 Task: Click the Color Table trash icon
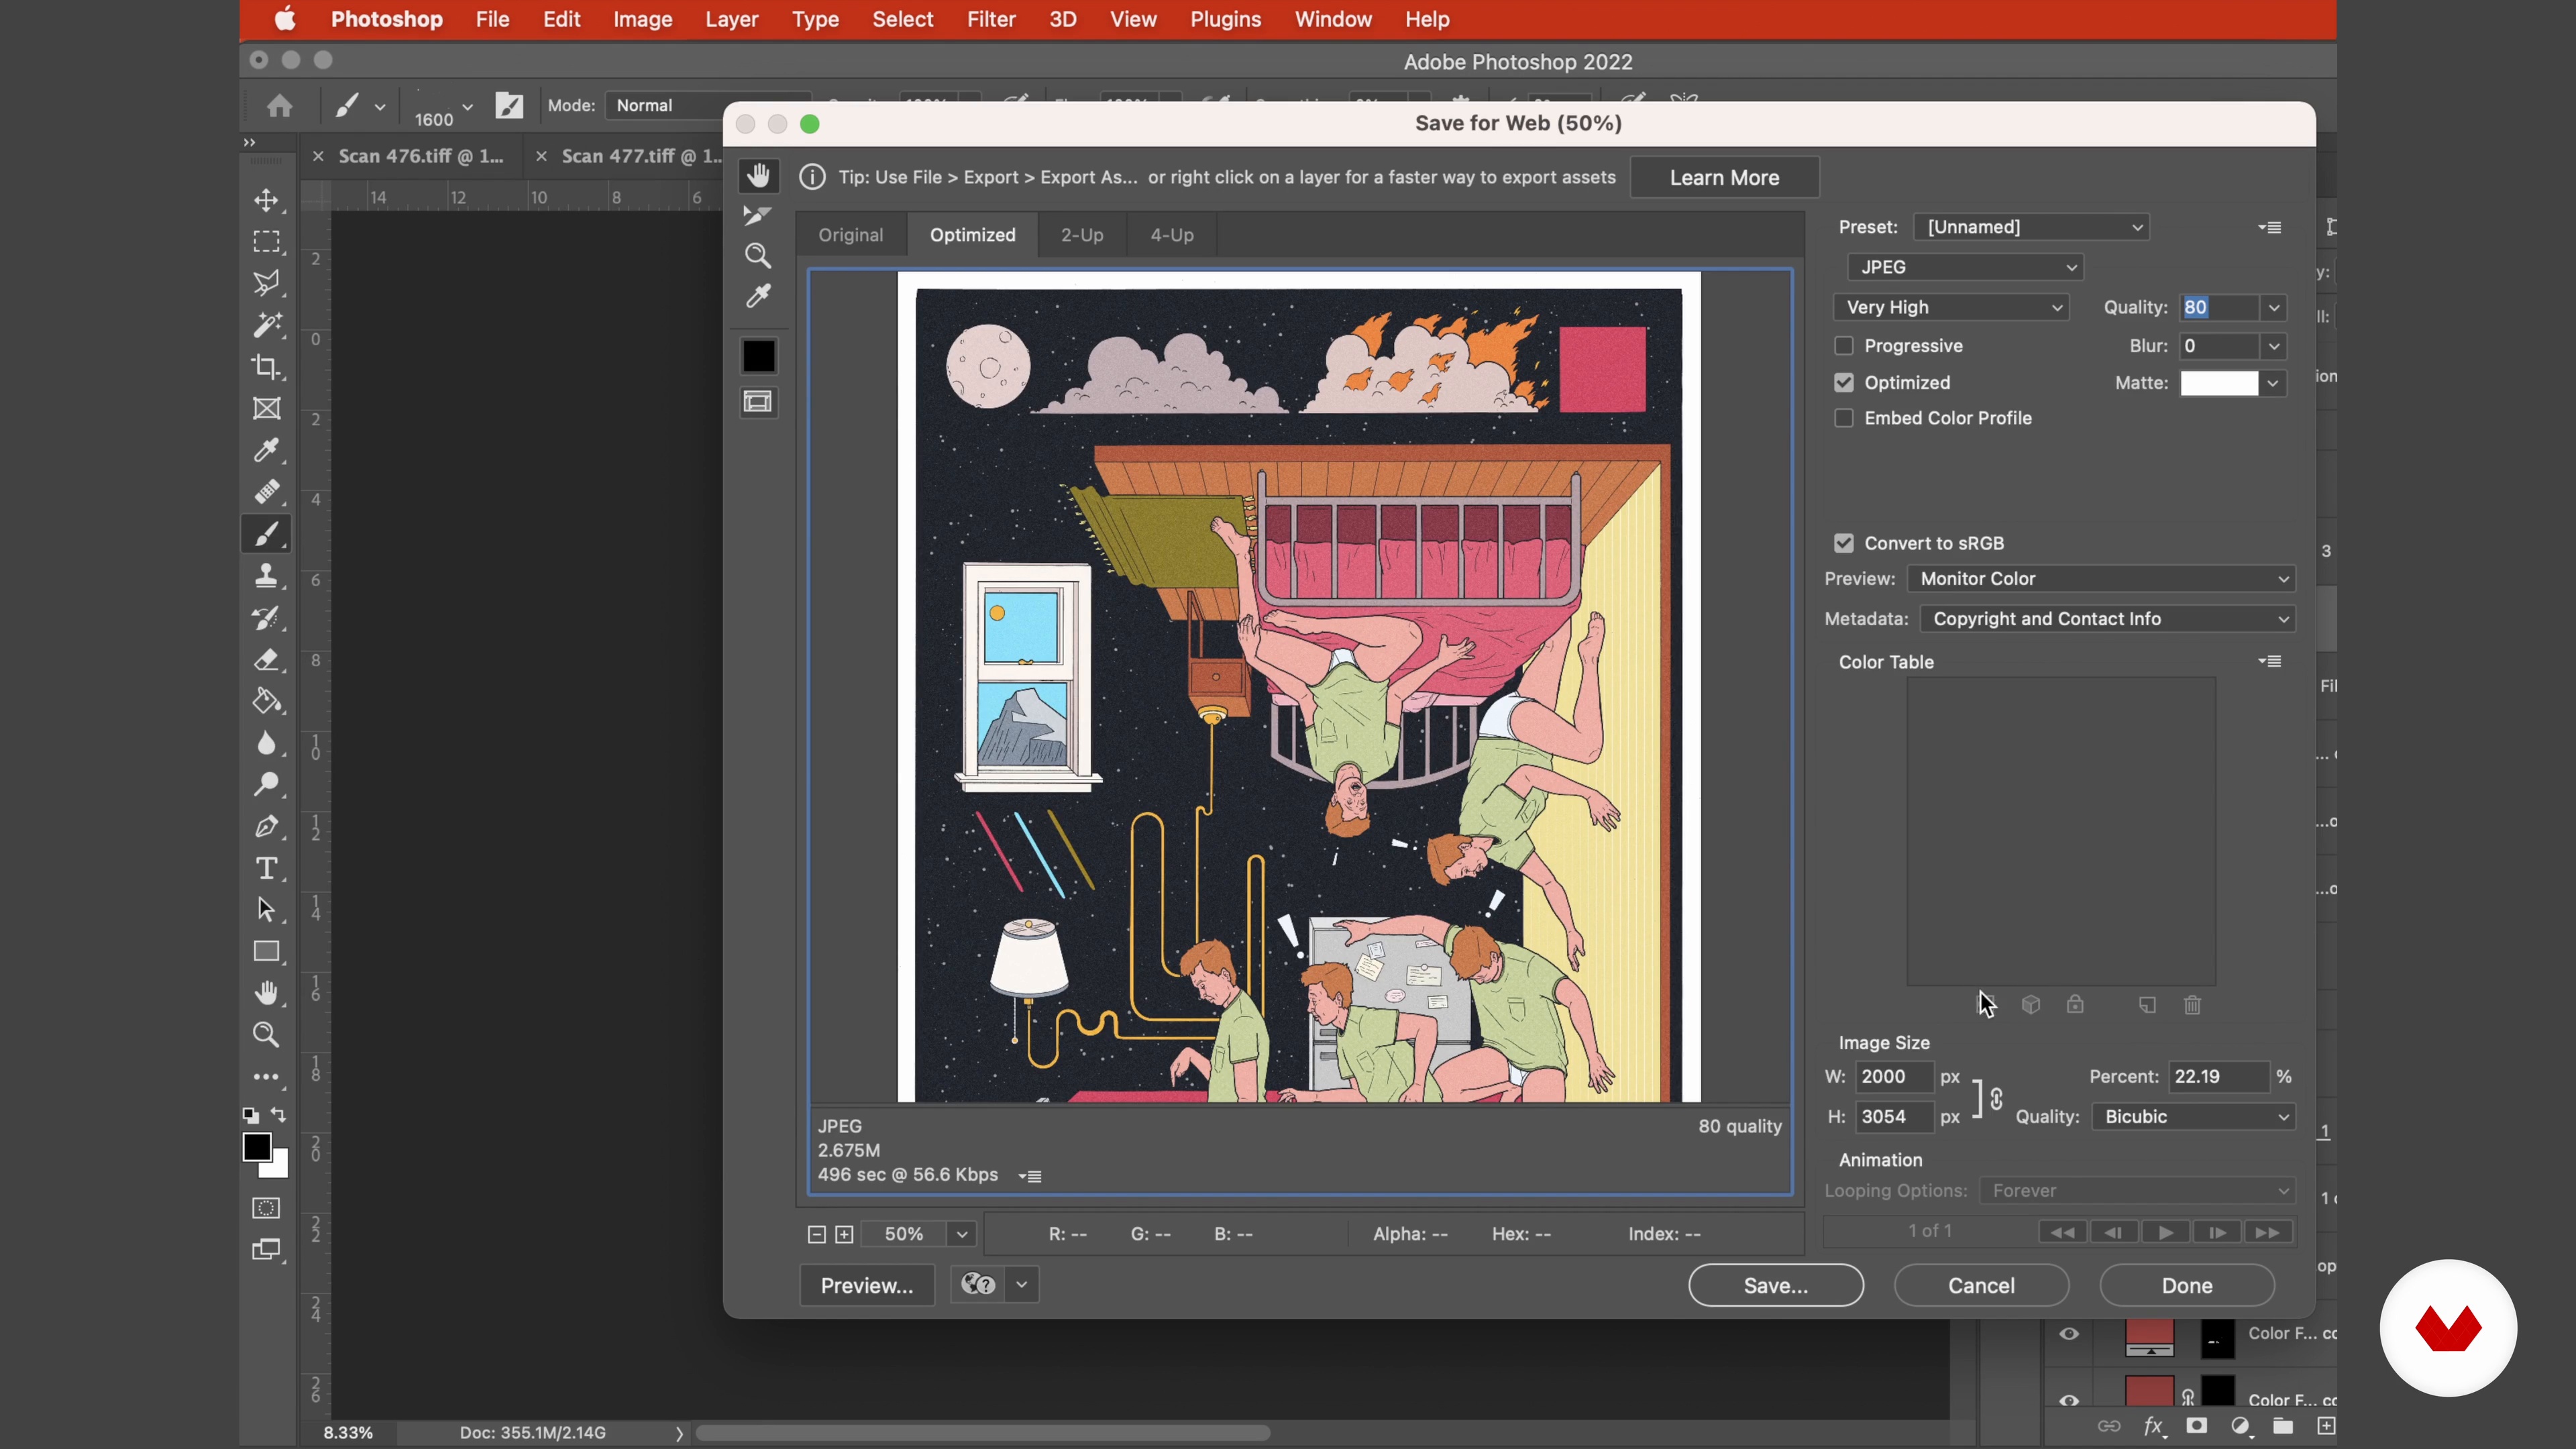(x=2192, y=1005)
